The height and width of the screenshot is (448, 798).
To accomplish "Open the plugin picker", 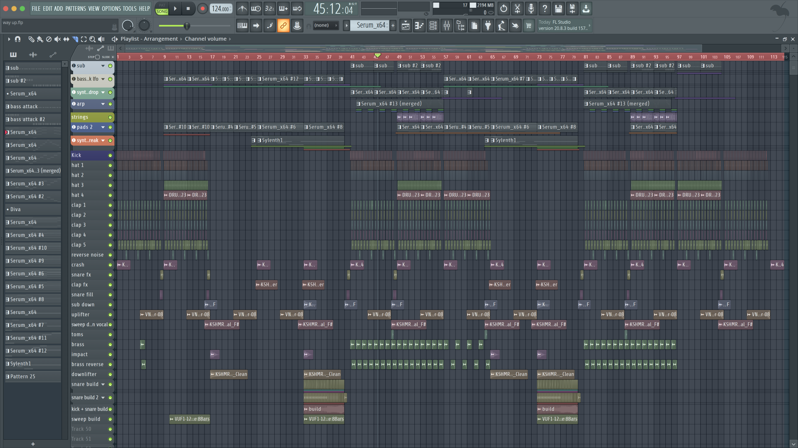I will [488, 26].
